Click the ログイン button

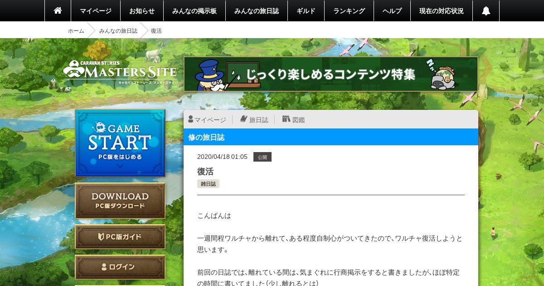click(120, 267)
